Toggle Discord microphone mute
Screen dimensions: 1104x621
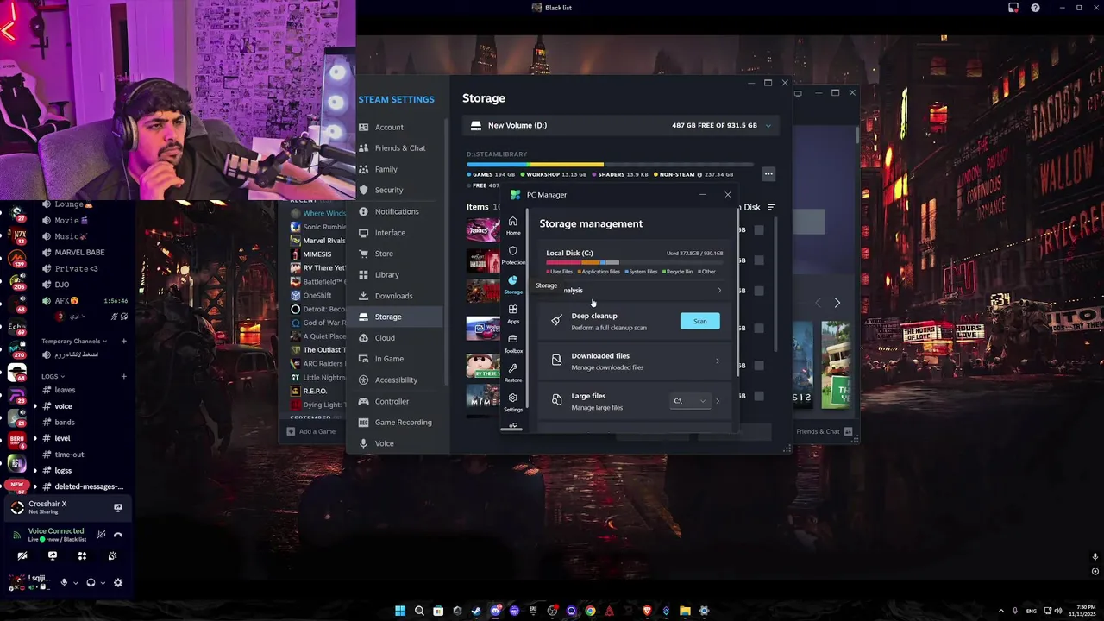[x=63, y=583]
